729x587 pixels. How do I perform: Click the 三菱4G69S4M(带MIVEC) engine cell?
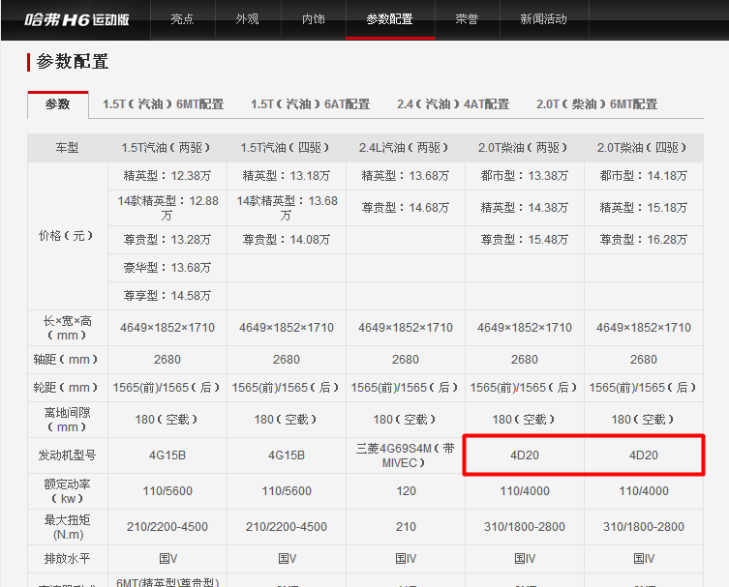click(405, 455)
